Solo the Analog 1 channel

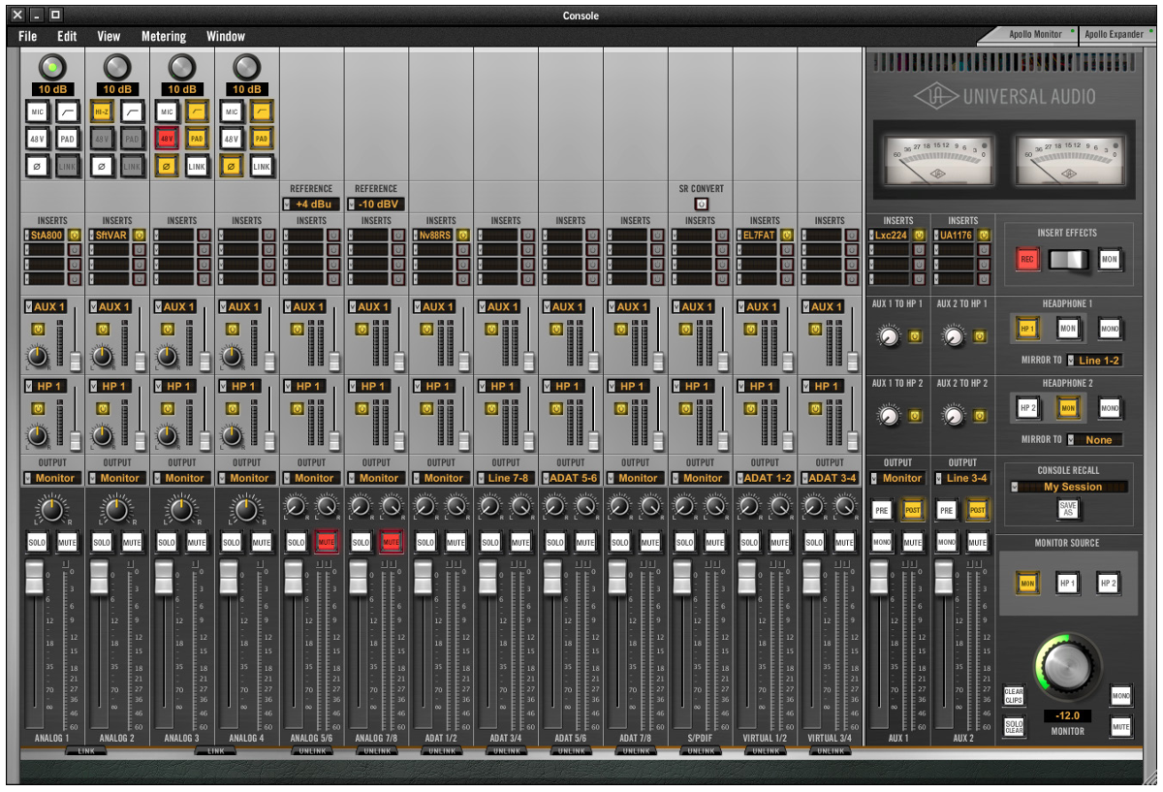37,542
